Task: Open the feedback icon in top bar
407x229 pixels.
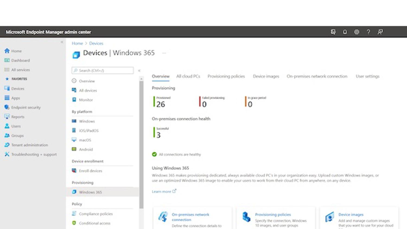Action: (x=380, y=32)
